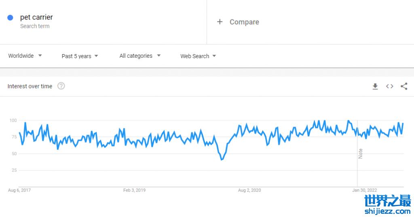Click the blue dot for pet carrier

coord(11,17)
